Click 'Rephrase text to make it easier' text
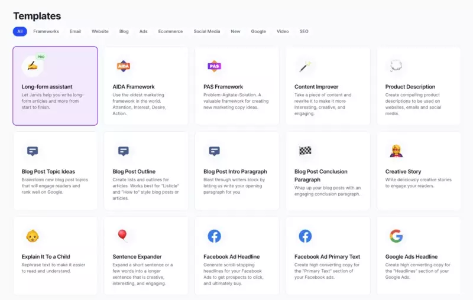 point(53,268)
